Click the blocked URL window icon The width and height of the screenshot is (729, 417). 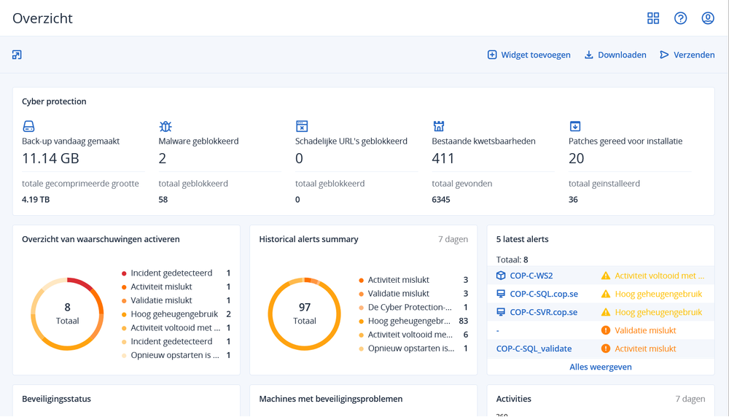click(302, 126)
